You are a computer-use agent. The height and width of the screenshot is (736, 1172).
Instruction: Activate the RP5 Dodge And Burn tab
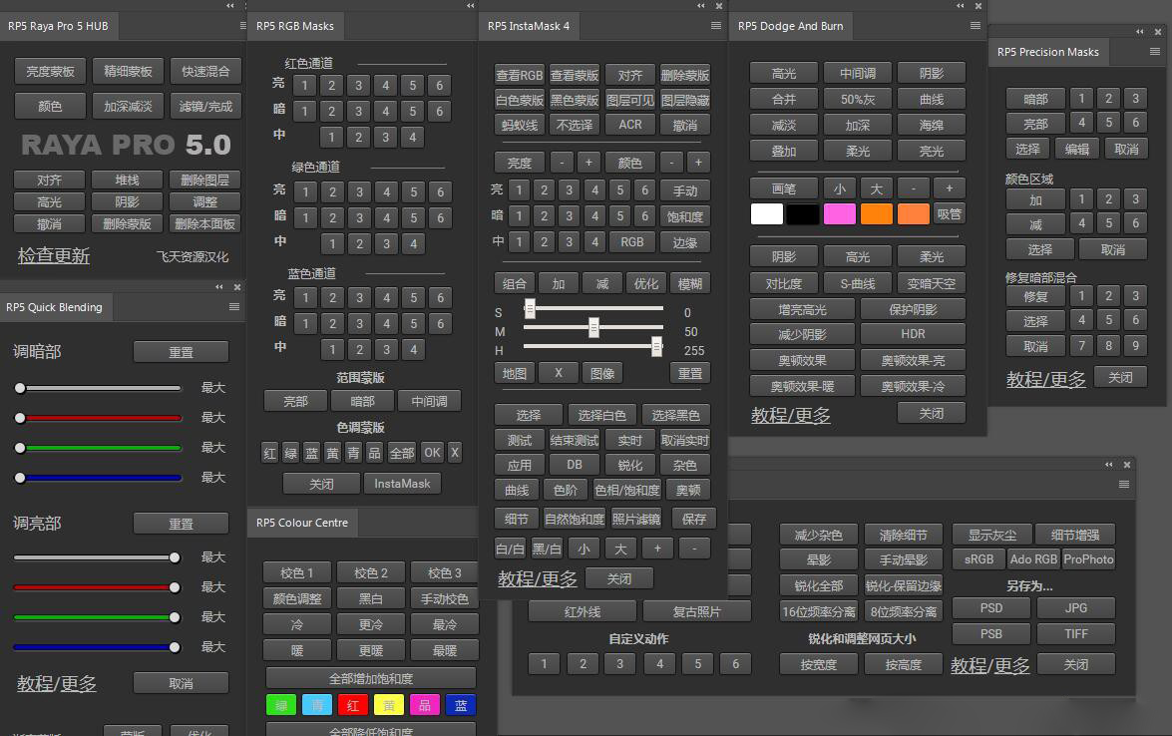point(791,26)
